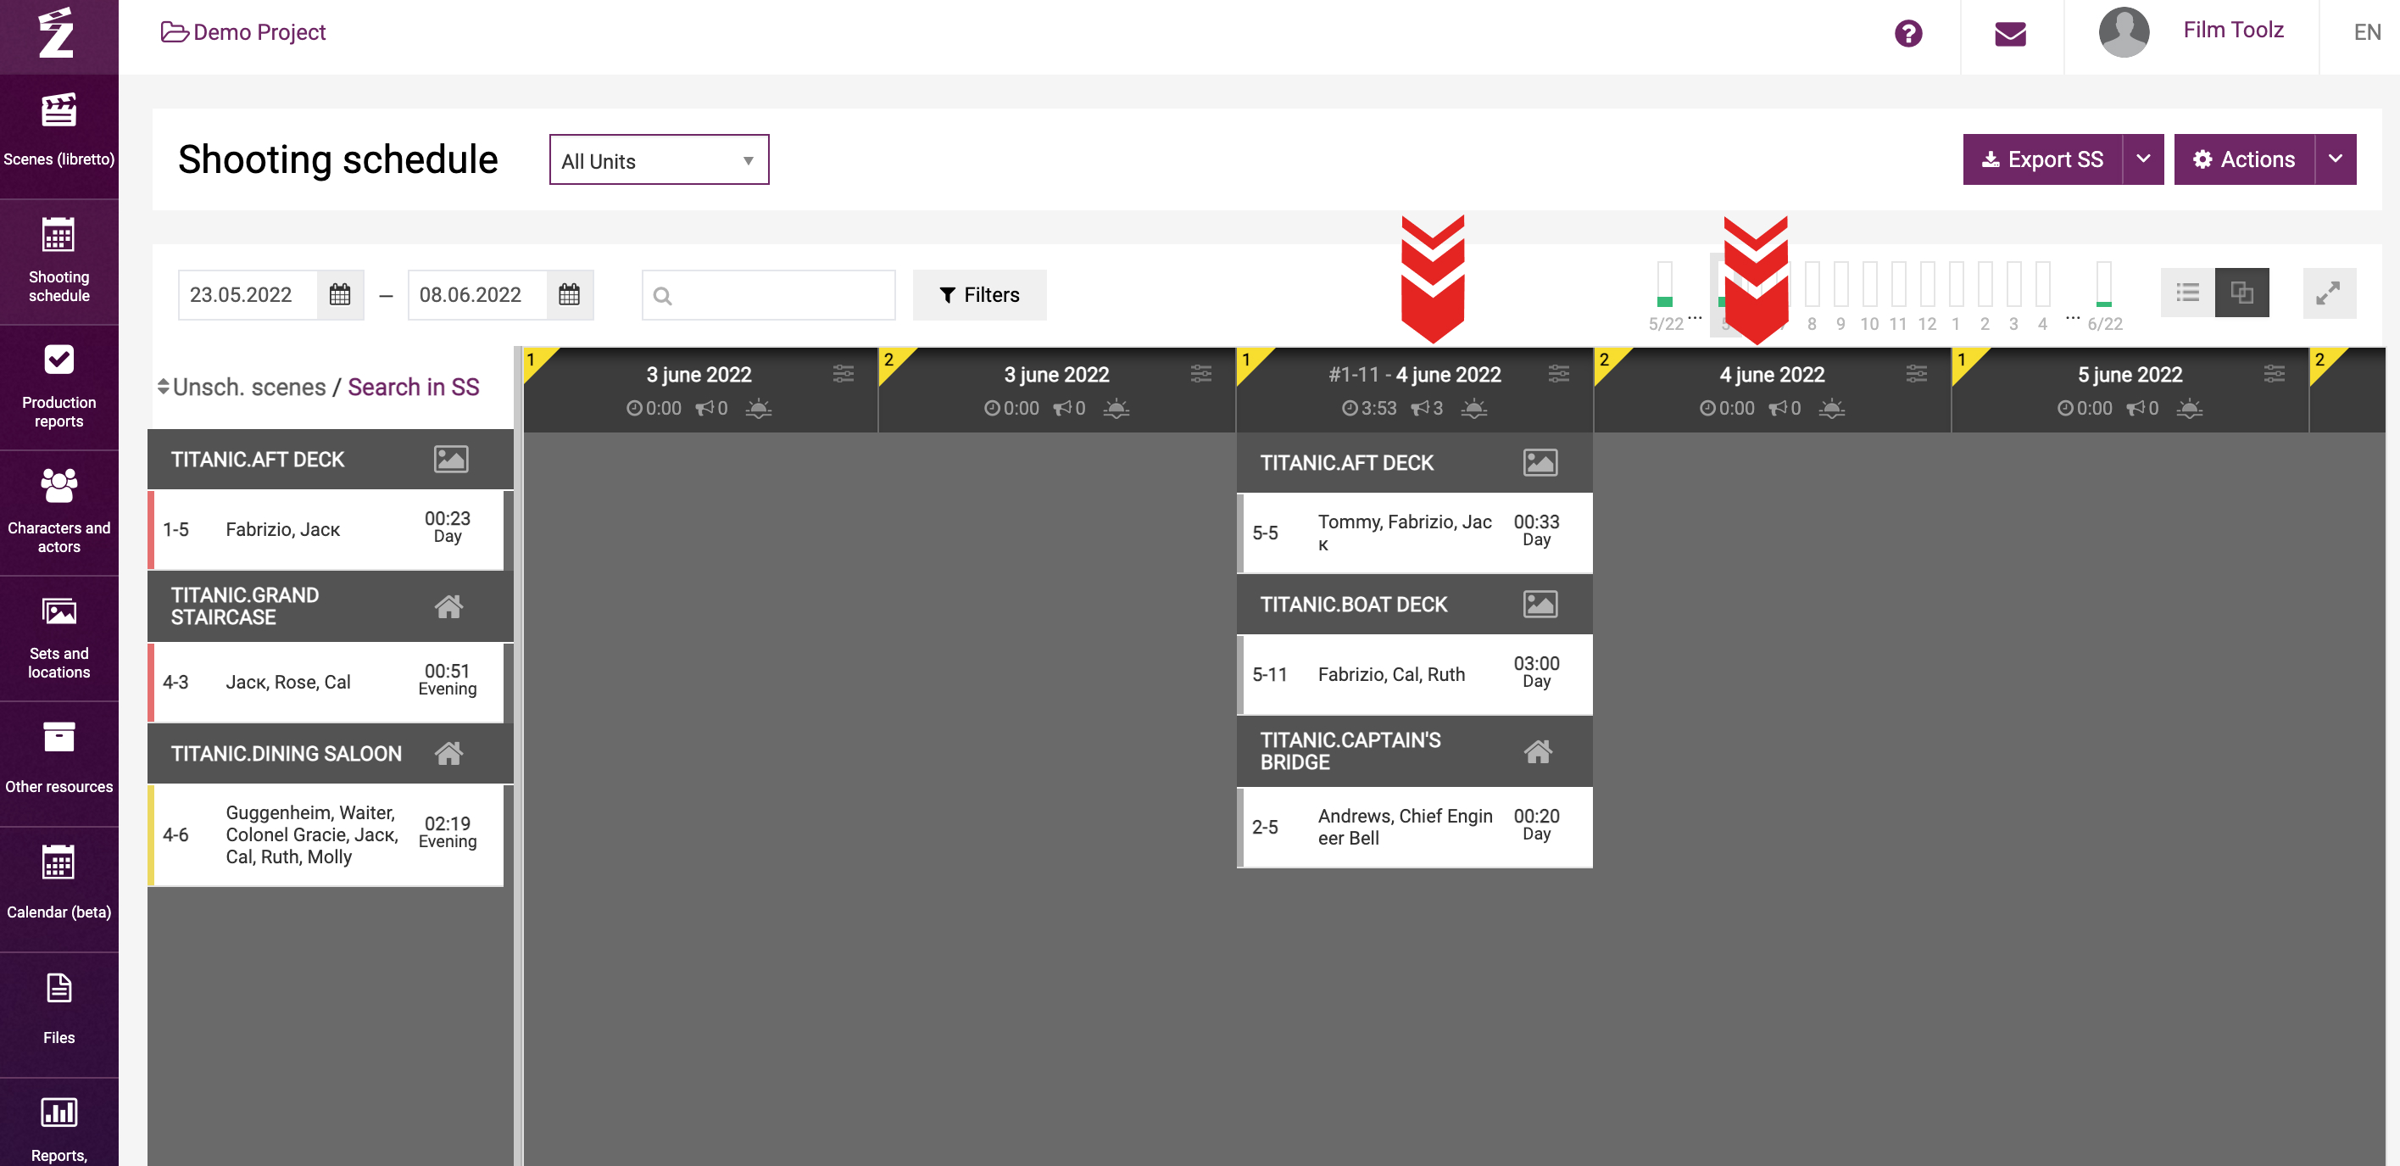Click the end date field 08.06.2022
Viewport: 2400px width, 1166px height.
477,294
